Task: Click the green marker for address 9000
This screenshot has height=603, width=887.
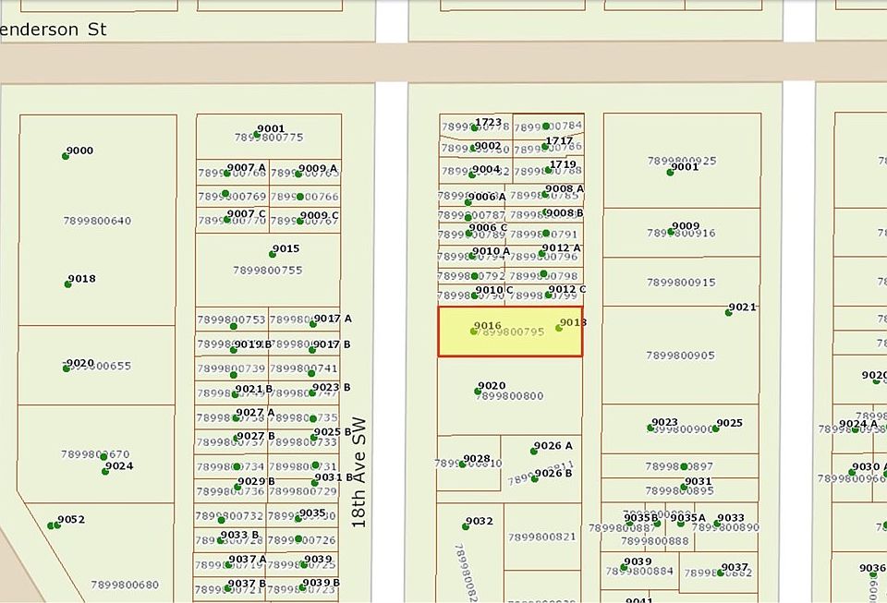Action: [x=66, y=156]
